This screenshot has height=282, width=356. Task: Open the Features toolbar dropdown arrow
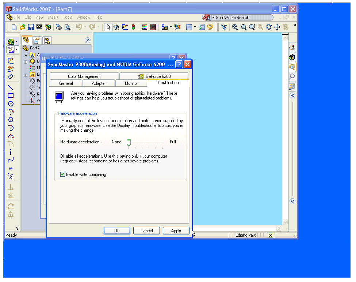pyautogui.click(x=16, y=42)
